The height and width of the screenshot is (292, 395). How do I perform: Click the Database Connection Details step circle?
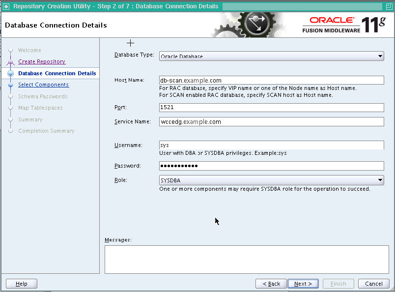[x=11, y=73]
